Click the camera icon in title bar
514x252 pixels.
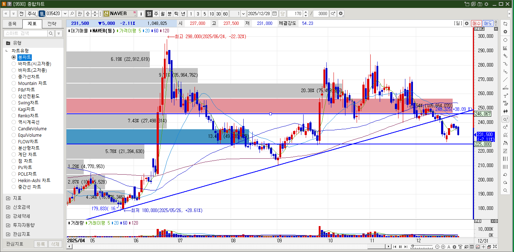coord(480,4)
